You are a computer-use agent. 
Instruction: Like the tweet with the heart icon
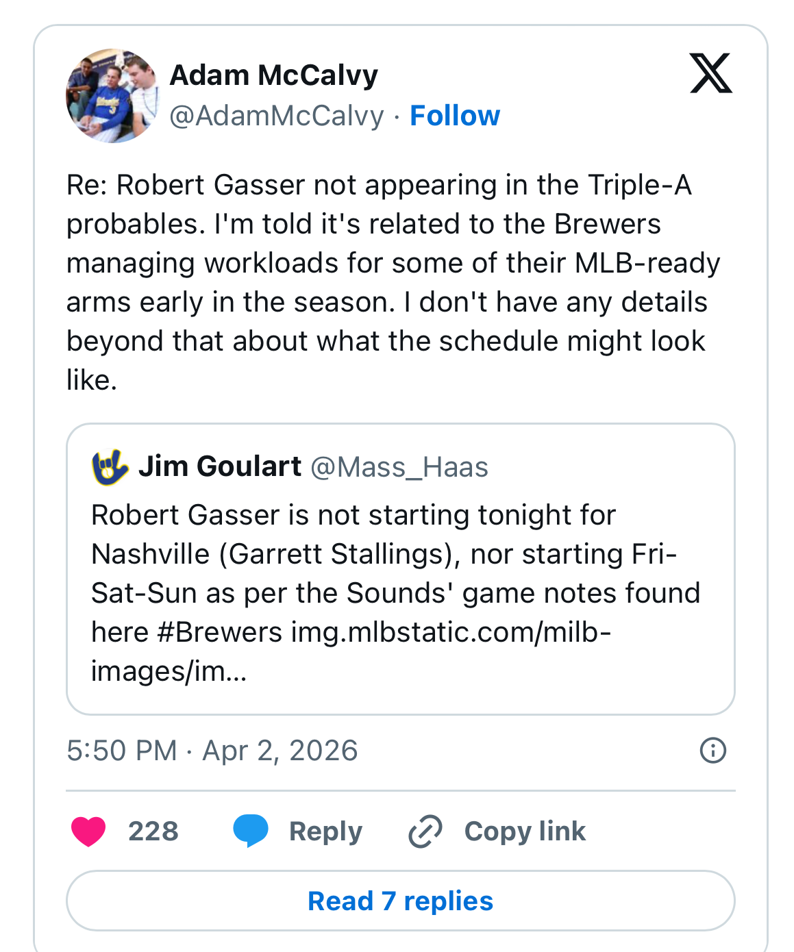[x=88, y=831]
